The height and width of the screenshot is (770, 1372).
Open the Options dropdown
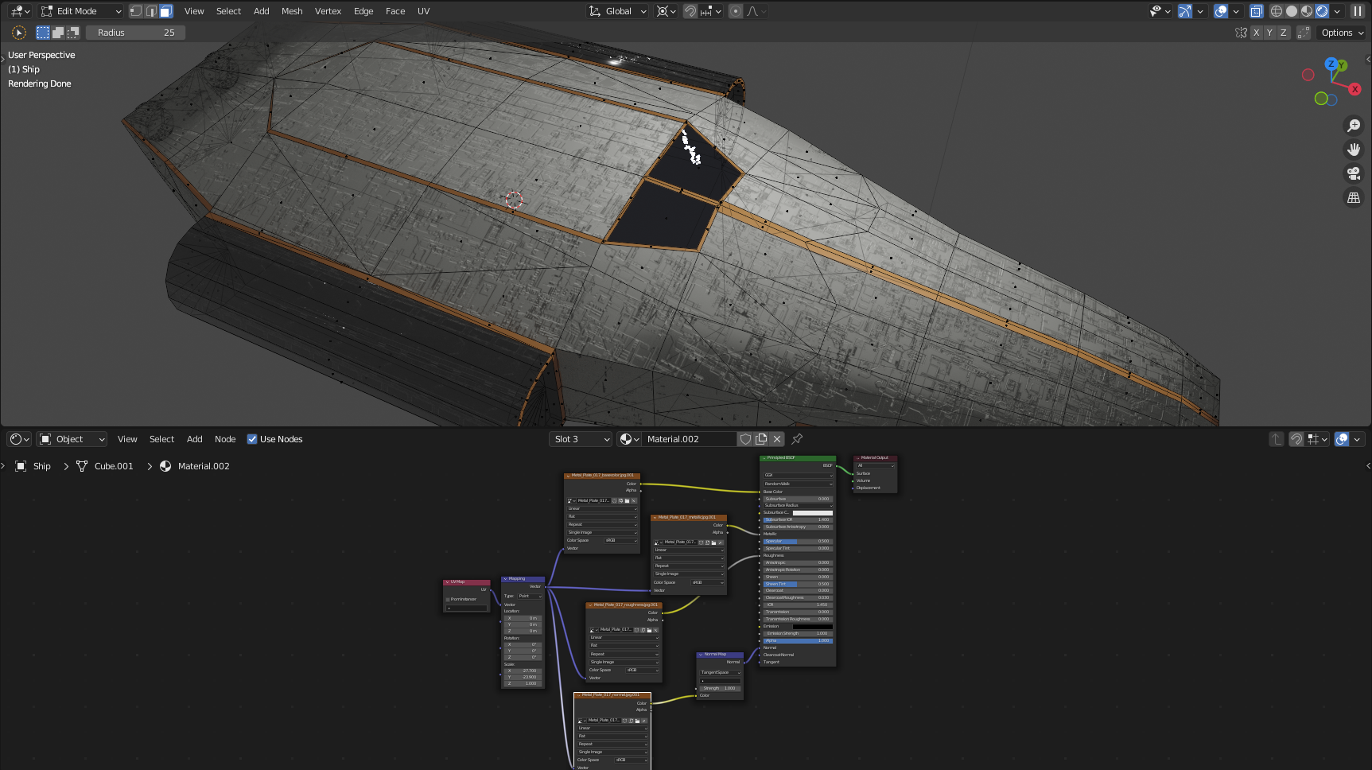coord(1343,33)
